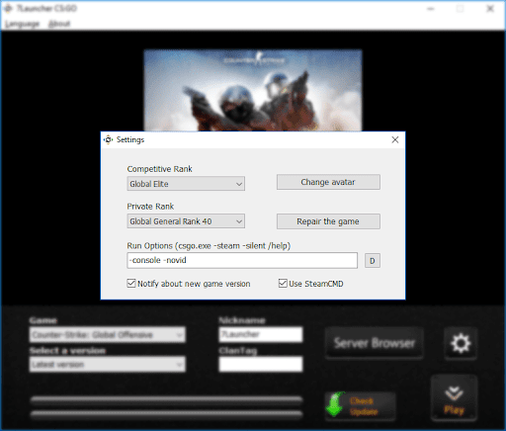Expand the Private Rank dropdown

[x=186, y=221]
